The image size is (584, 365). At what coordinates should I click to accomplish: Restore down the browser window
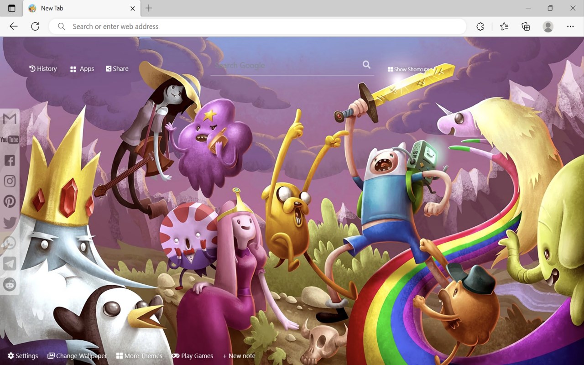pyautogui.click(x=550, y=8)
